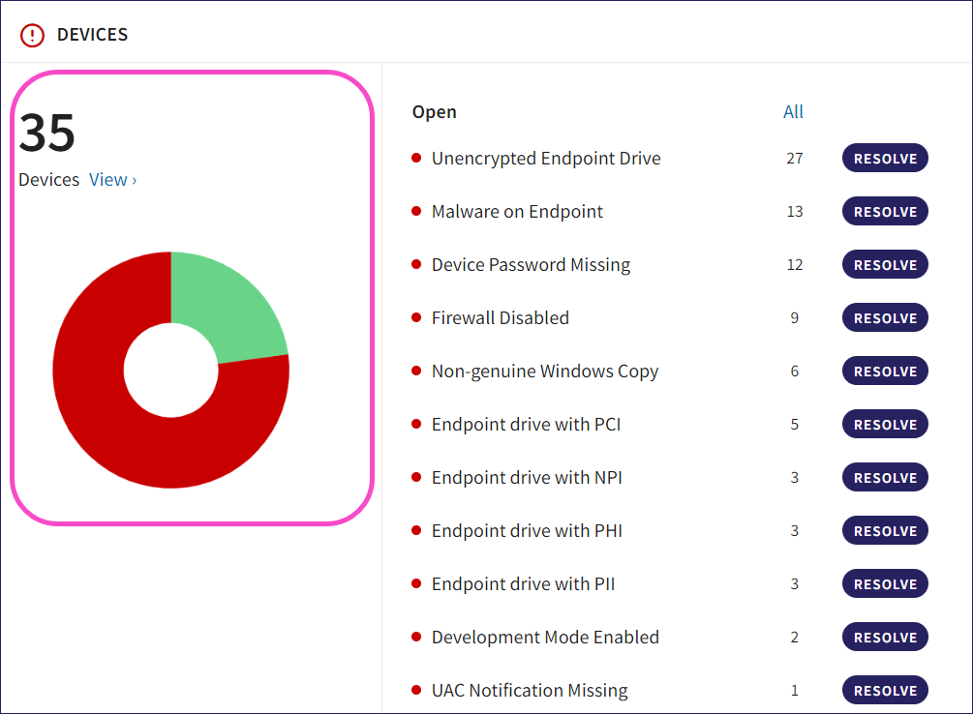Resolve UAC Notification Missing issue
The height and width of the screenshot is (714, 973).
tap(885, 691)
